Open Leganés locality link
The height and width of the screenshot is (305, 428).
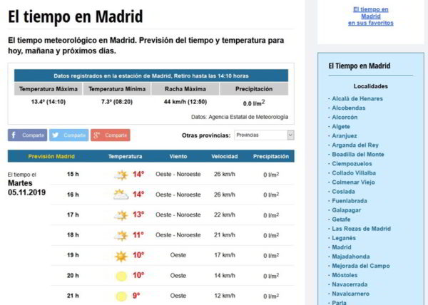coord(344,238)
